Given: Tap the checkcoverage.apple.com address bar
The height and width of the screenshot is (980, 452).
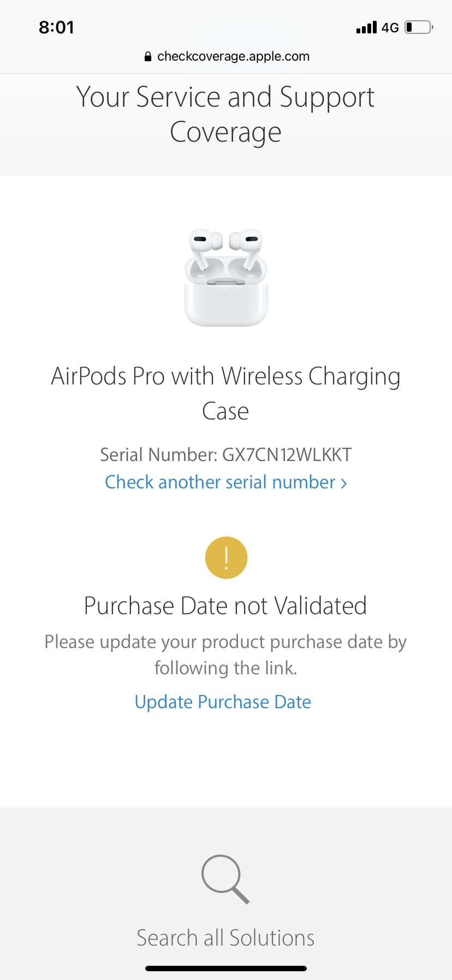Looking at the screenshot, I should (x=227, y=56).
